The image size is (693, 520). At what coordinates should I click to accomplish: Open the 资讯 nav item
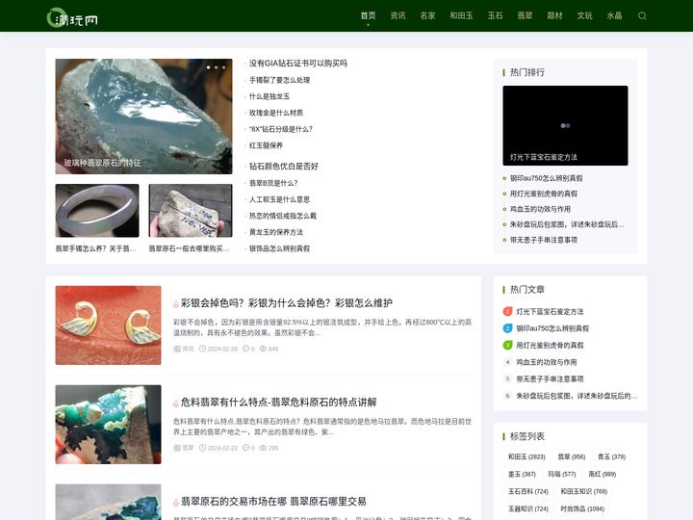pos(398,15)
